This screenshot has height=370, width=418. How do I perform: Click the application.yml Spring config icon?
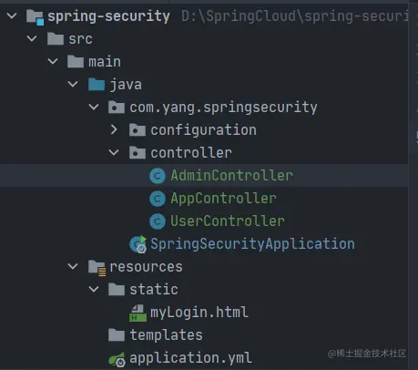point(117,359)
